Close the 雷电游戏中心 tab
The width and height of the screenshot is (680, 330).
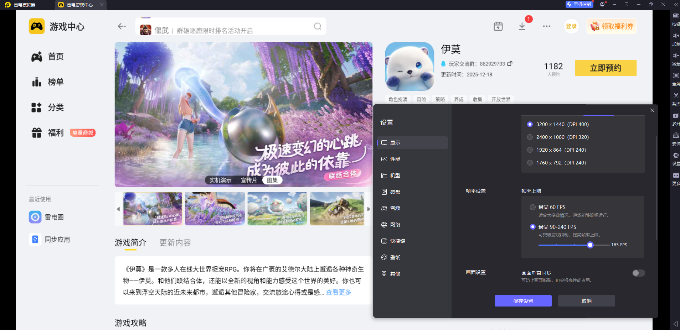pos(102,5)
